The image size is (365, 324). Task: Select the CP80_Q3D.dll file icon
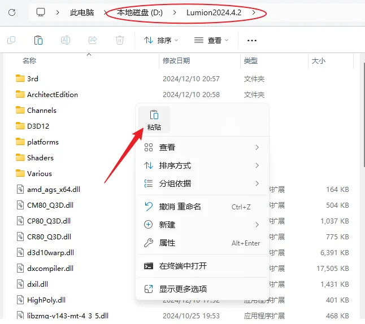[x=20, y=221]
